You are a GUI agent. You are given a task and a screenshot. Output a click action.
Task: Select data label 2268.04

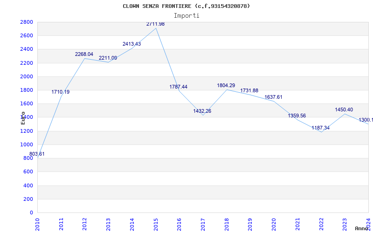click(84, 54)
